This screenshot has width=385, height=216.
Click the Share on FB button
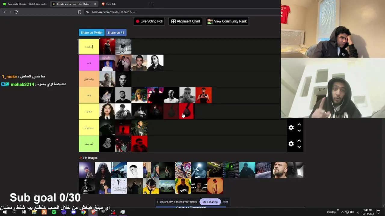(x=116, y=32)
